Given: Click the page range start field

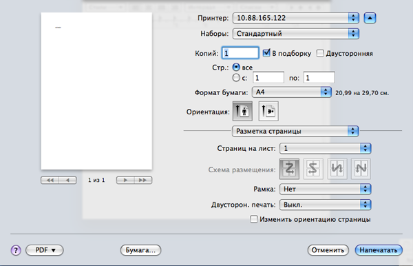Looking at the screenshot, I should coord(268,78).
